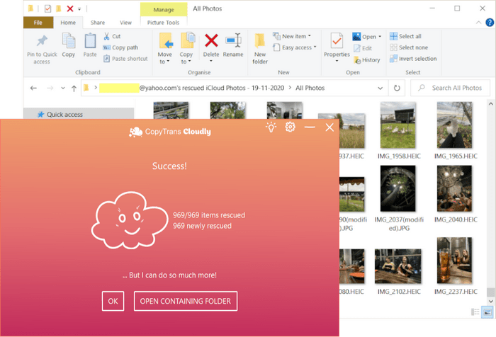Close the CopyTrans Cloudly window
Image resolution: width=496 pixels, height=337 pixels.
click(329, 127)
